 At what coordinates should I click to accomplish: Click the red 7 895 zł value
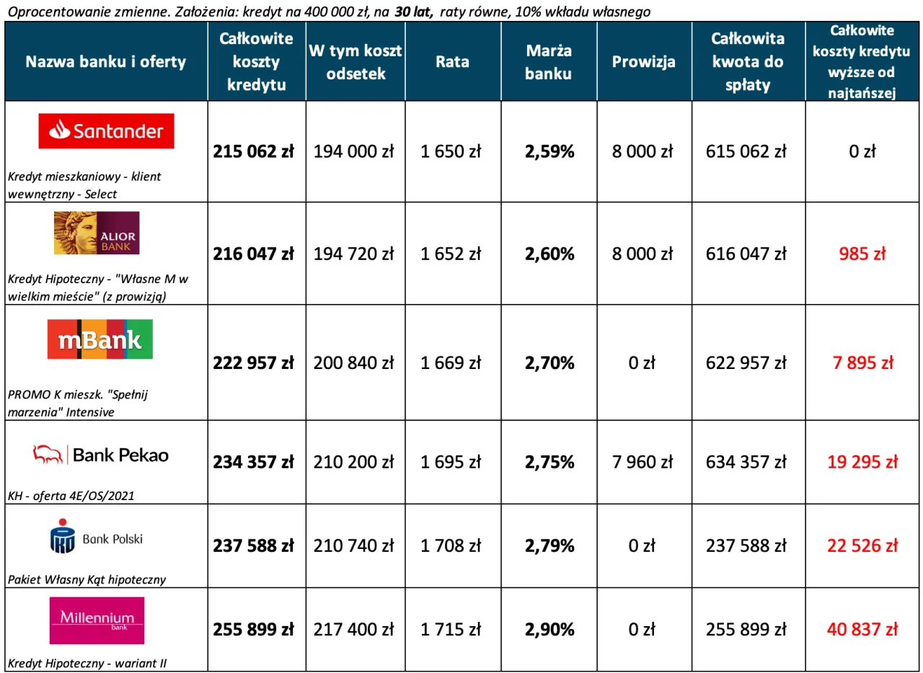[x=862, y=363]
